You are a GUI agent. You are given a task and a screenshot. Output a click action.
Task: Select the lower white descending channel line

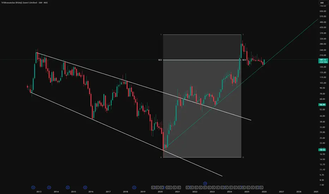[x=126, y=134]
